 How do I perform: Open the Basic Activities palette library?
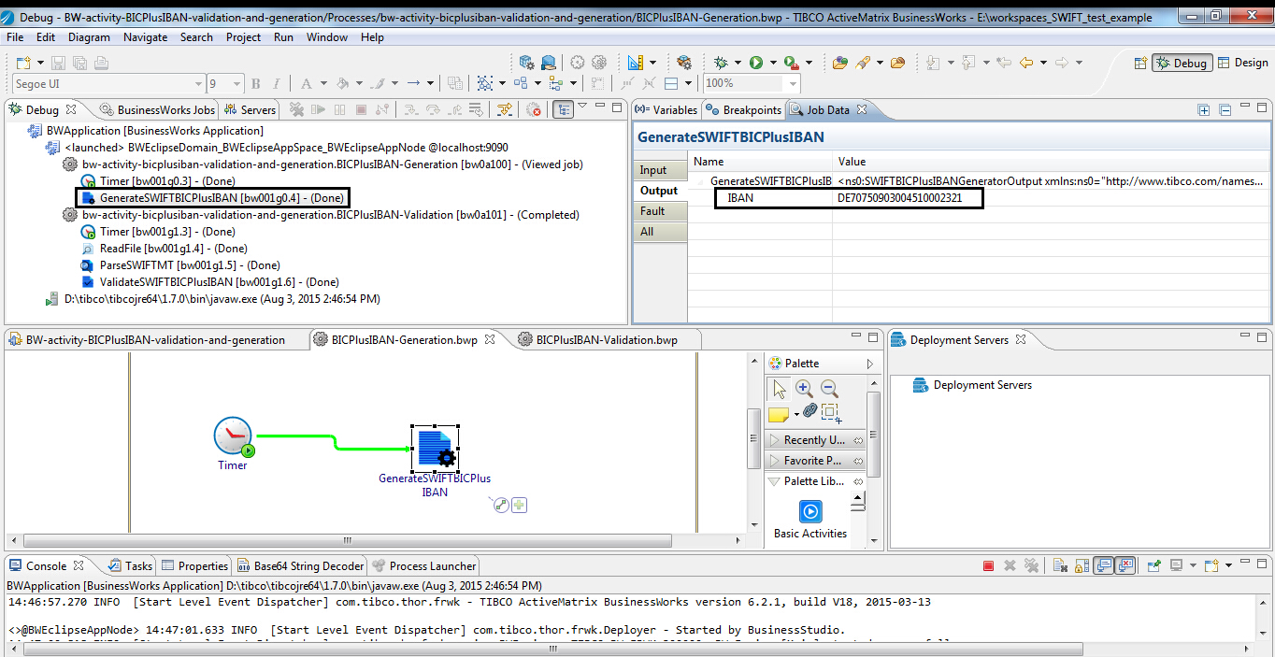pyautogui.click(x=810, y=521)
